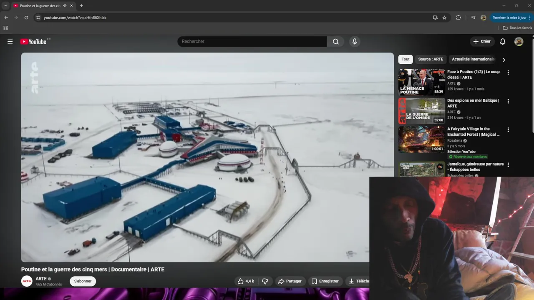Image resolution: width=534 pixels, height=300 pixels.
Task: Show more filter chips with the arrow
Action: click(504, 60)
